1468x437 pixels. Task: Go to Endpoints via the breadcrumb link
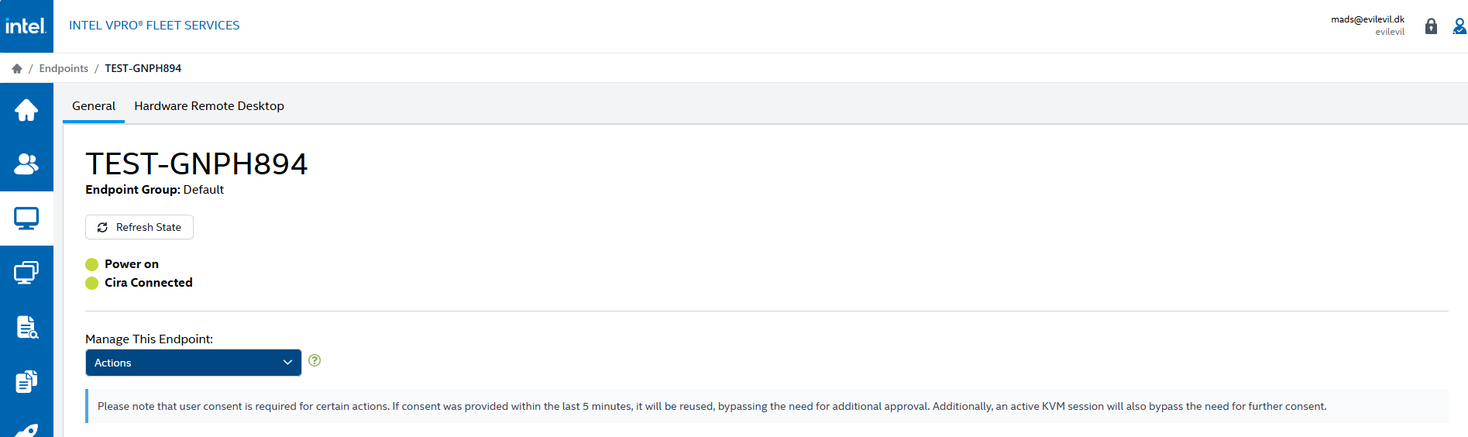coord(64,69)
